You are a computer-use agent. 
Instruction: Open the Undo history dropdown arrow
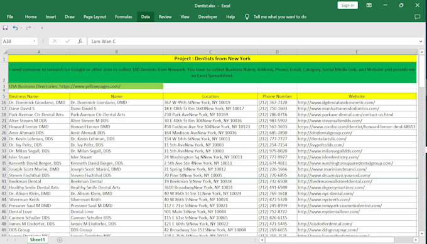coord(21,28)
